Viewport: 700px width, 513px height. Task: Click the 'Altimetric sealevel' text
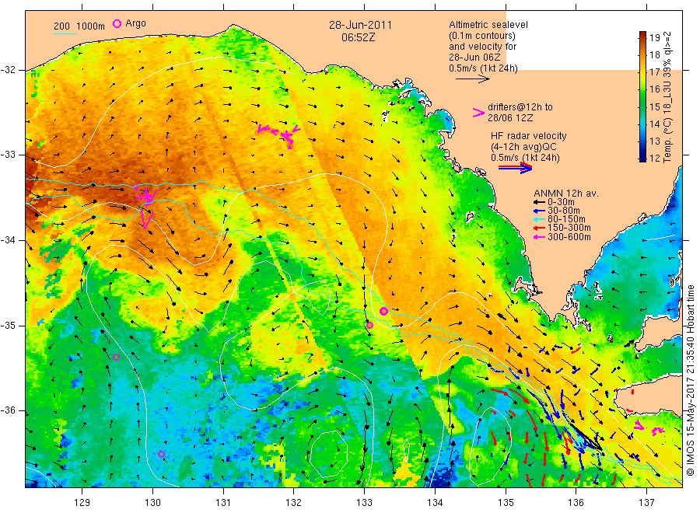tap(488, 25)
